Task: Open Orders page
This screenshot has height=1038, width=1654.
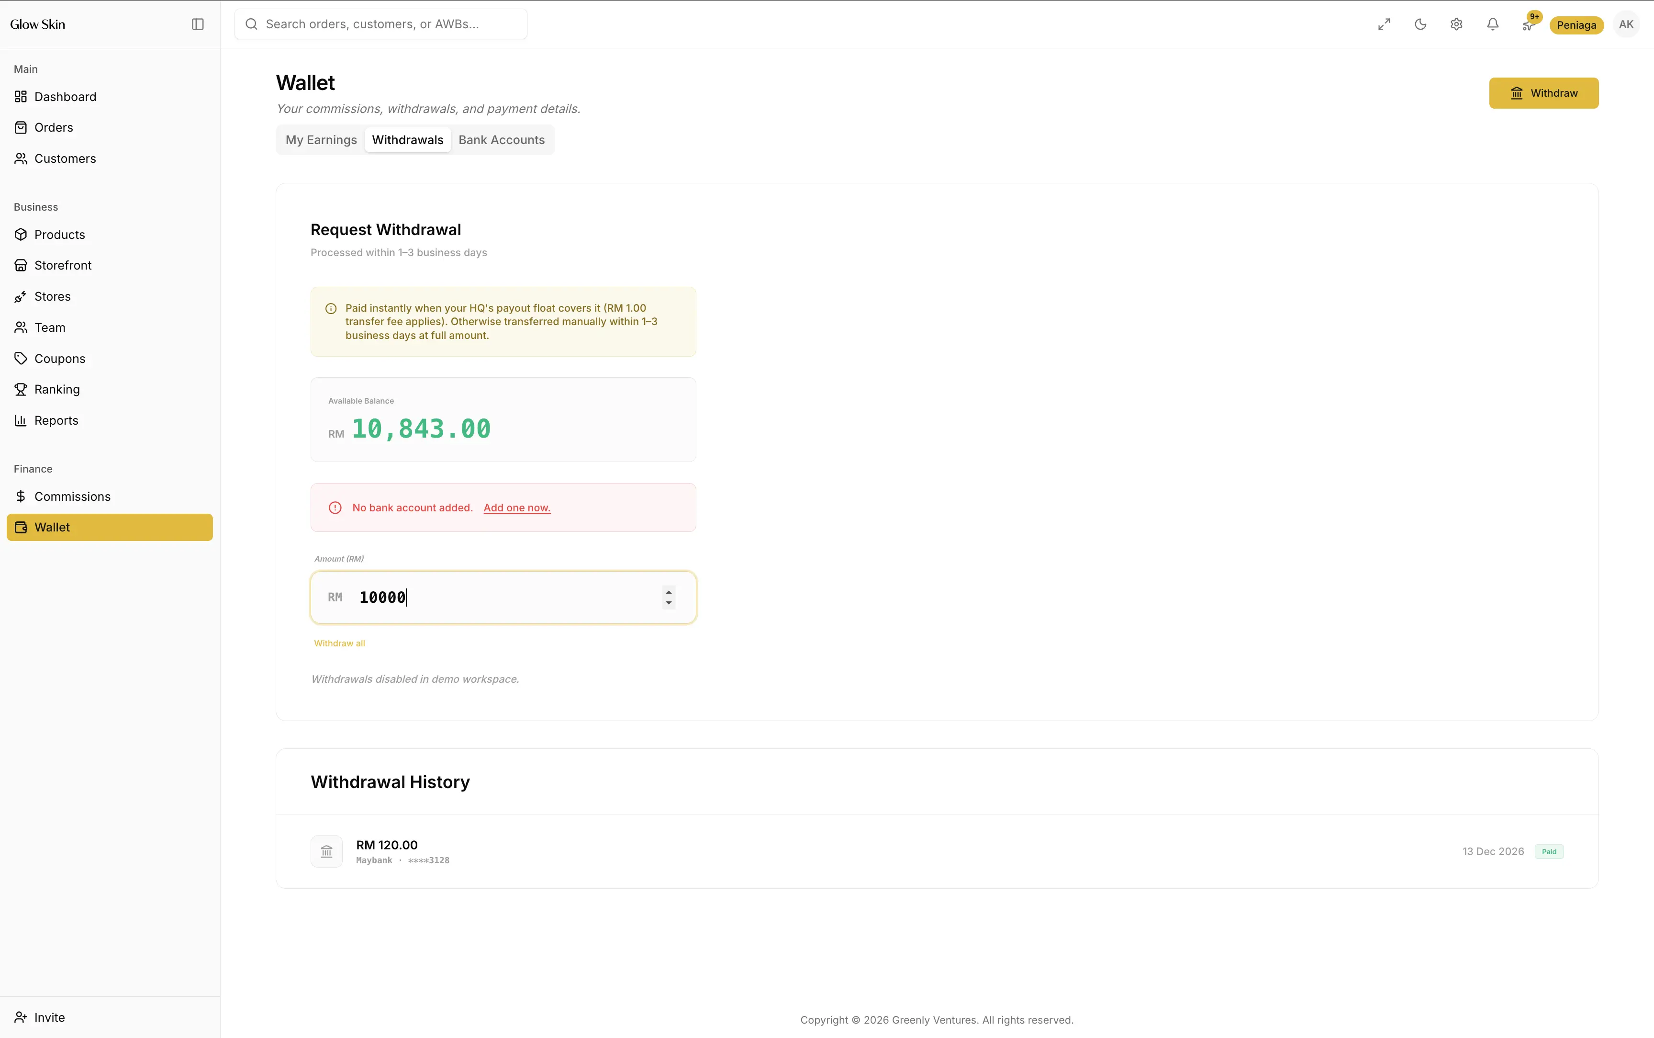Action: coord(110,128)
